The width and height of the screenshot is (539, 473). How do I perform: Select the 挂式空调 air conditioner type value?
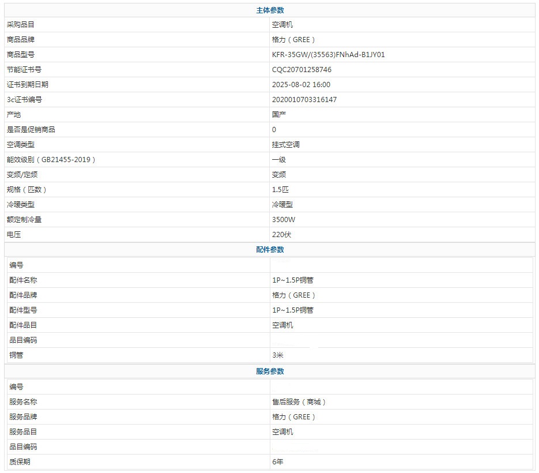click(286, 145)
